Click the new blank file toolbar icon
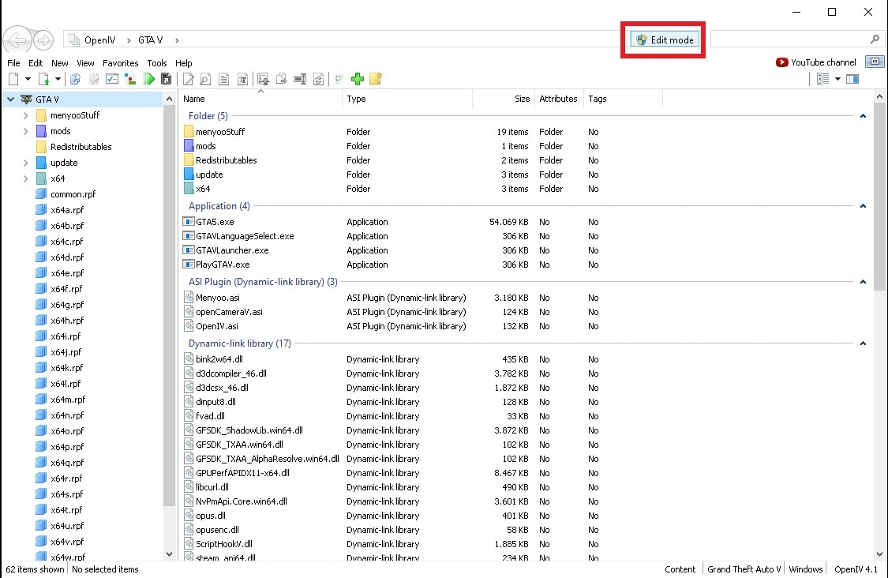The height and width of the screenshot is (578, 888). (13, 79)
